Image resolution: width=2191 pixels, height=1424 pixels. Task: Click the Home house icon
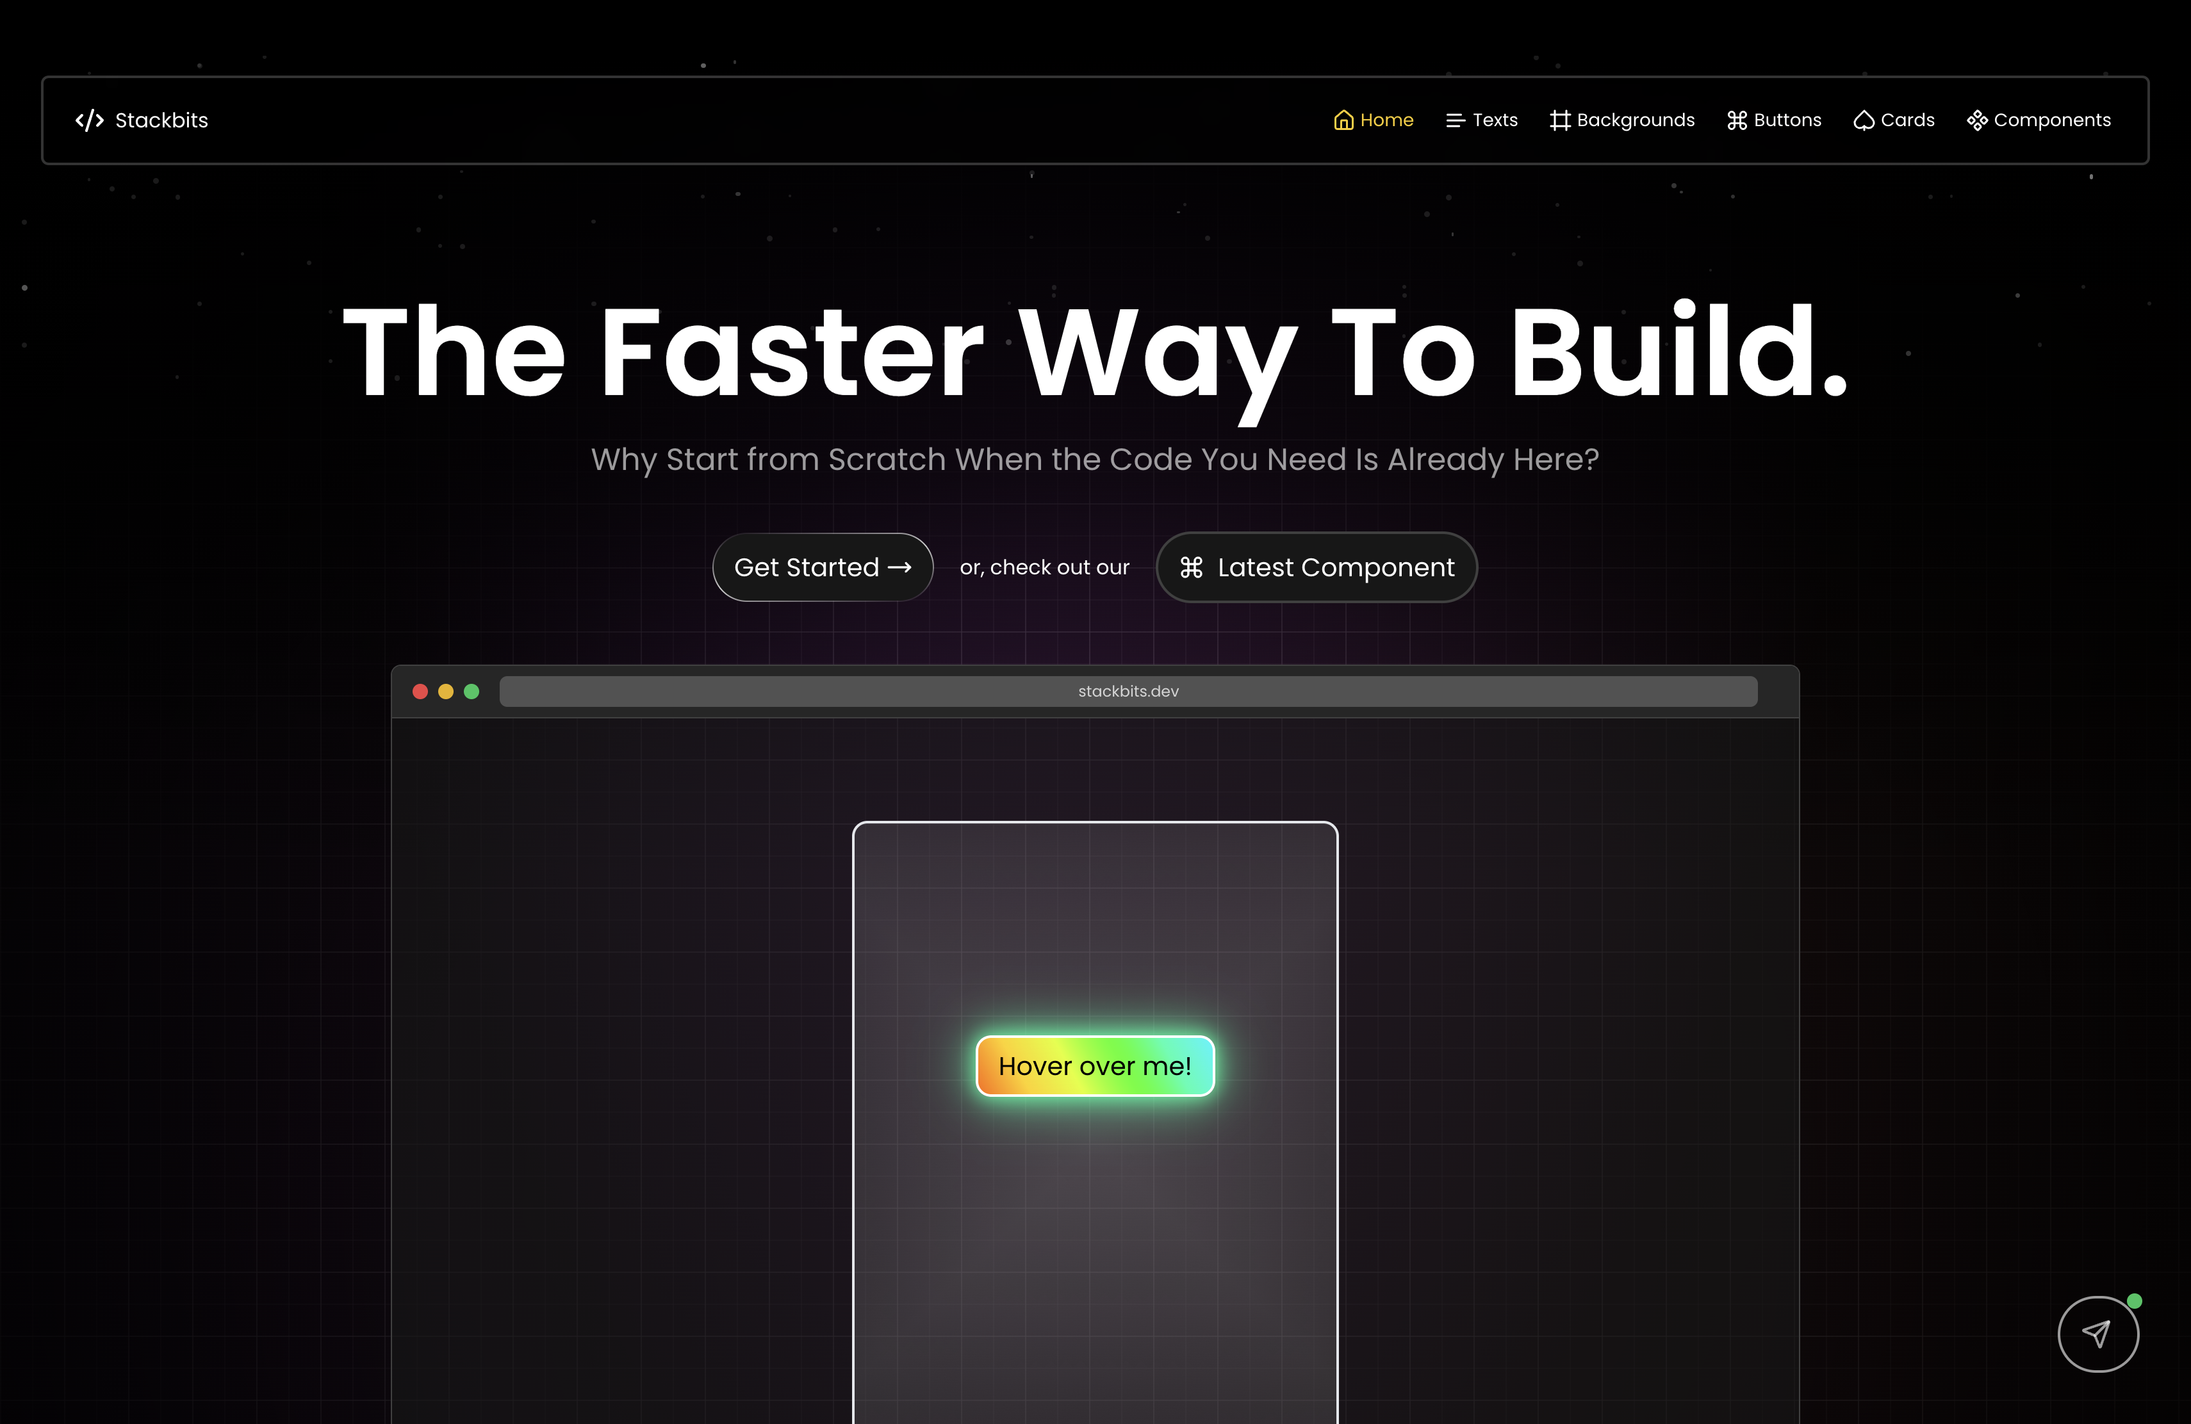[x=1343, y=120]
